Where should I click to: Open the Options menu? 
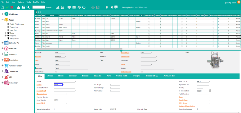point(21,2)
